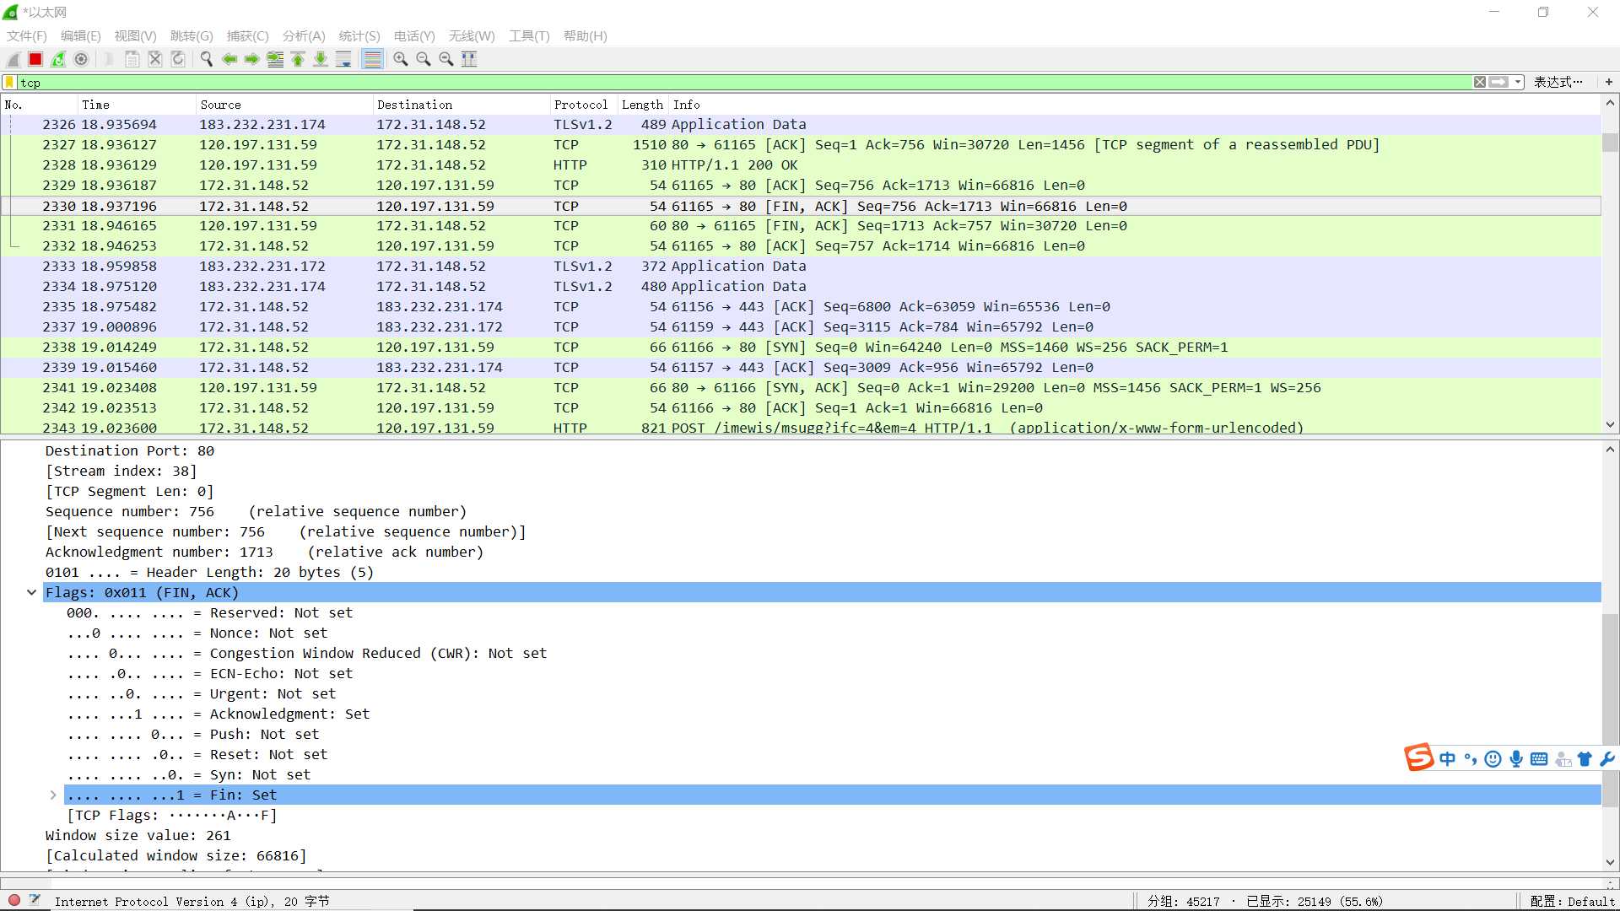
Task: Open the 捕获(C) menu
Action: pos(247,35)
